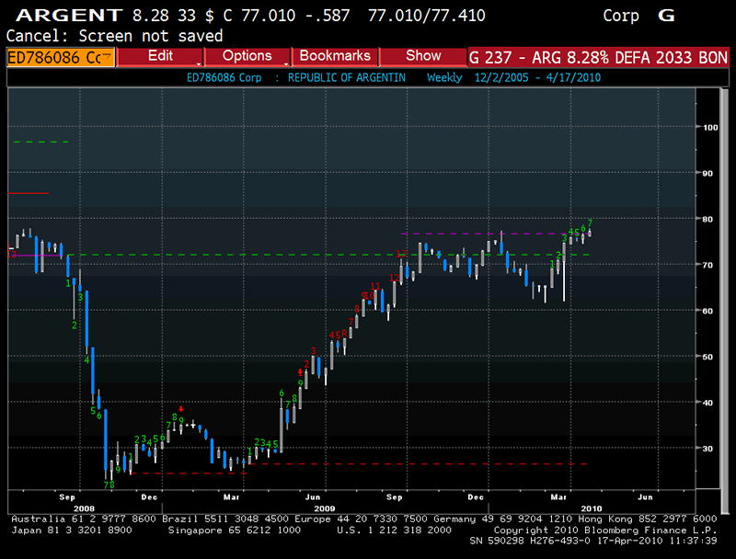Click the short red solid line near 85
The image size is (736, 559).
28,193
